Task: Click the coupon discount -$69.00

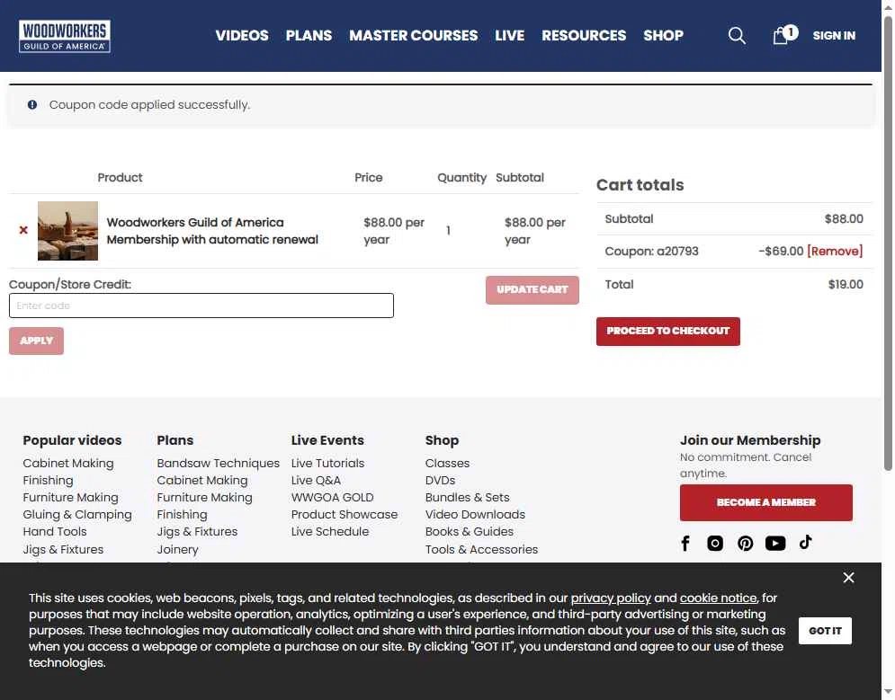Action: 780,252
